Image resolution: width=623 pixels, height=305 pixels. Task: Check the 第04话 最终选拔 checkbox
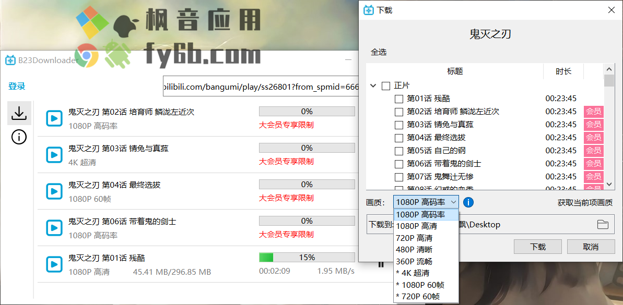(398, 138)
